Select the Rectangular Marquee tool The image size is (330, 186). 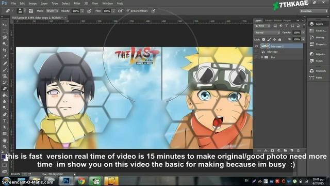tap(5, 31)
